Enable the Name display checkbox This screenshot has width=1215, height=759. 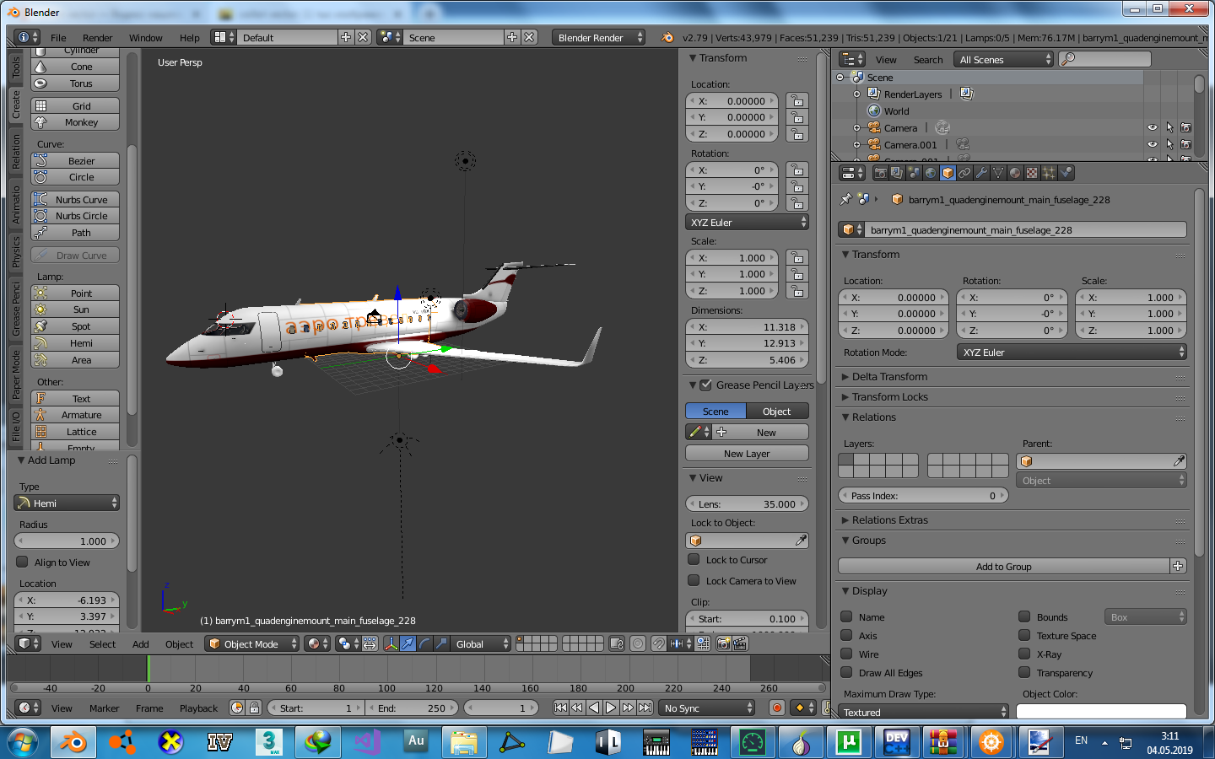point(846,616)
